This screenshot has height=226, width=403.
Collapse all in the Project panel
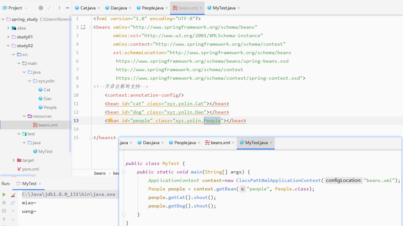[x=49, y=8]
